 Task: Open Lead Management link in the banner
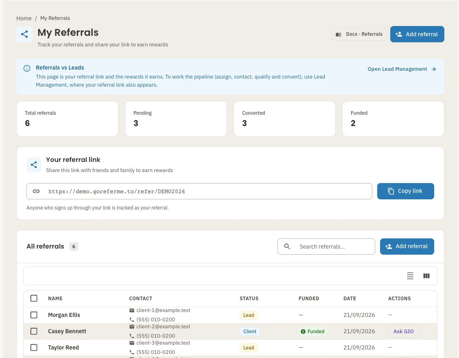[402, 69]
